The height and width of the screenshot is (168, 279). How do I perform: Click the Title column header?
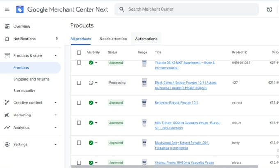pos(158,53)
